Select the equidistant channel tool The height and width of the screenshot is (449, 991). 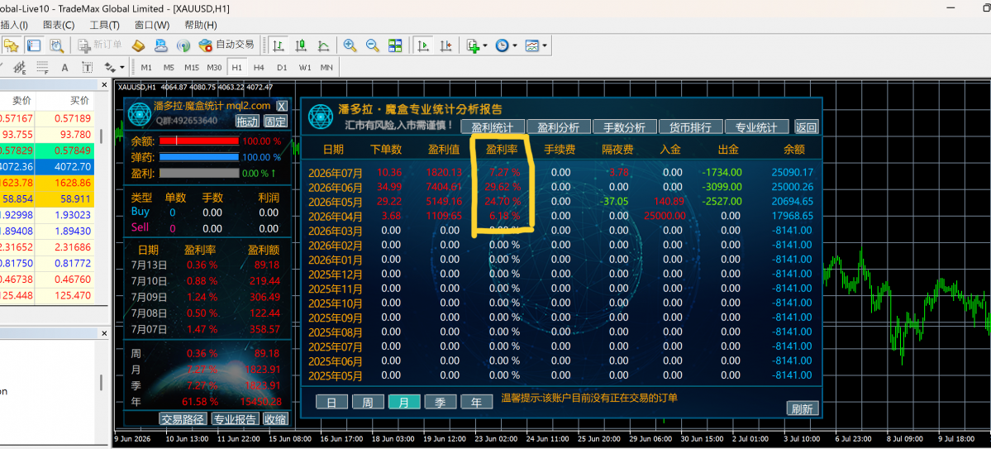[20, 67]
